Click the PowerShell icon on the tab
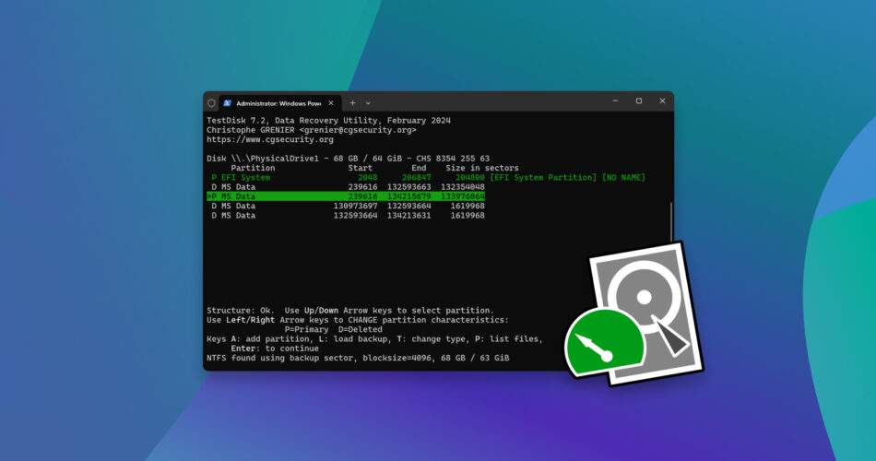The height and width of the screenshot is (461, 876). click(x=228, y=103)
